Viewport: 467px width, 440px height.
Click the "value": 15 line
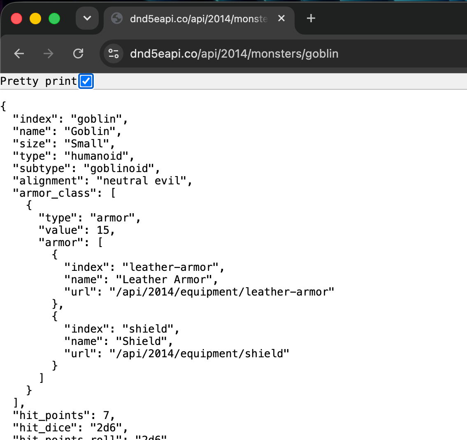point(77,230)
